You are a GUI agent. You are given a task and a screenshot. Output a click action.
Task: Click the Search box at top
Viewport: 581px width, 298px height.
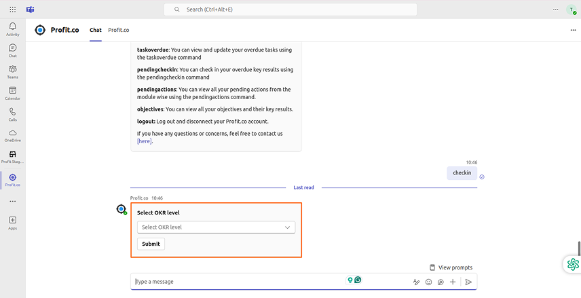pos(290,10)
